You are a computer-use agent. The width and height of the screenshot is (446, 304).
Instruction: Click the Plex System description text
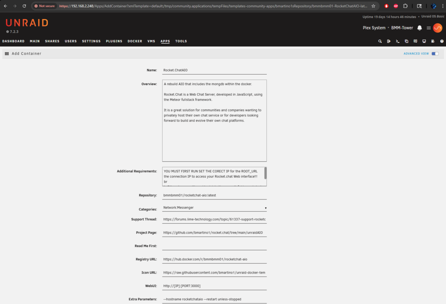(x=374, y=28)
